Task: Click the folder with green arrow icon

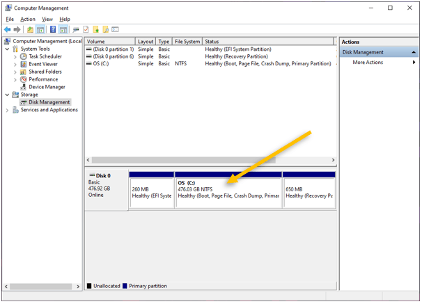Action: 96,30
